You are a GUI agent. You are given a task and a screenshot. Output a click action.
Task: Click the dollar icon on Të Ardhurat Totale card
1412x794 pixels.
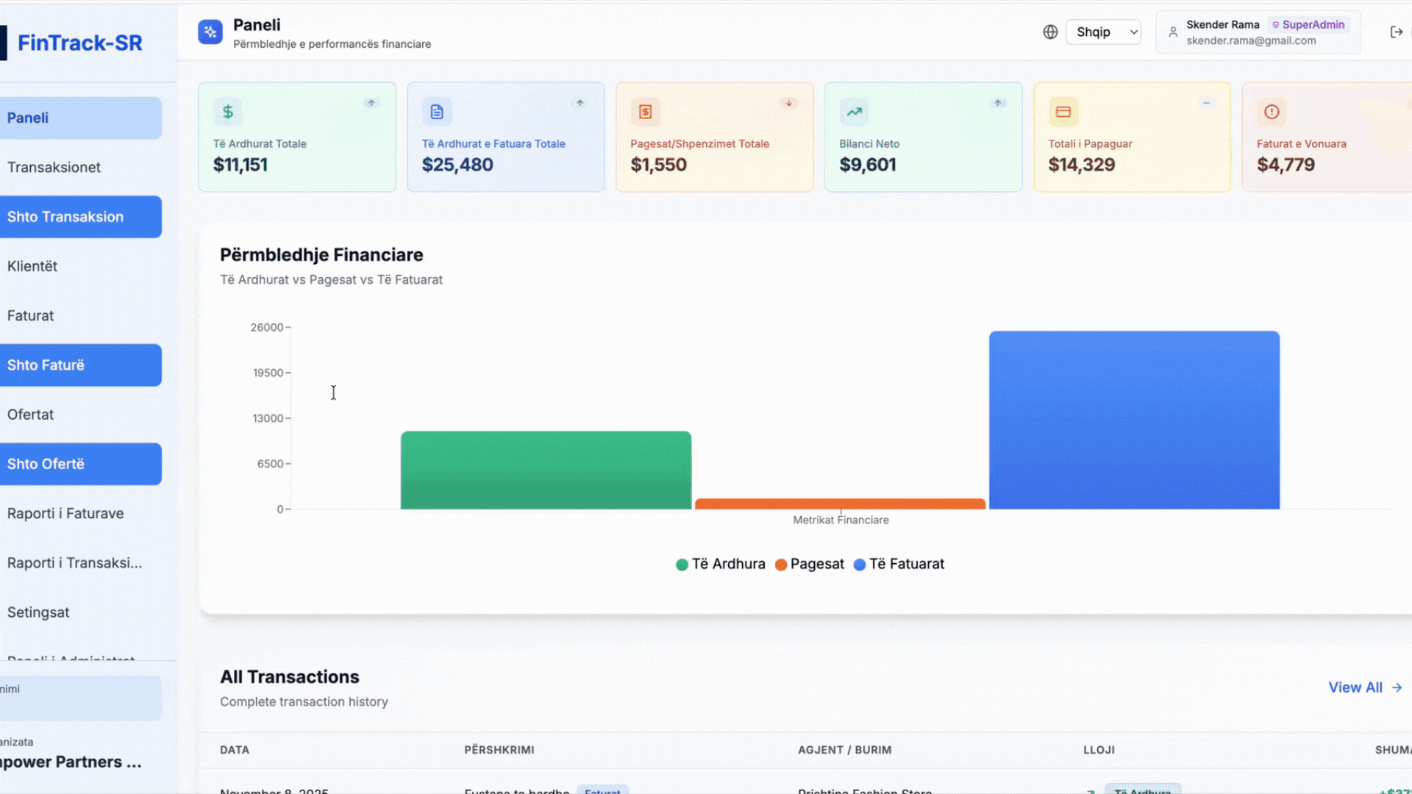click(x=227, y=112)
